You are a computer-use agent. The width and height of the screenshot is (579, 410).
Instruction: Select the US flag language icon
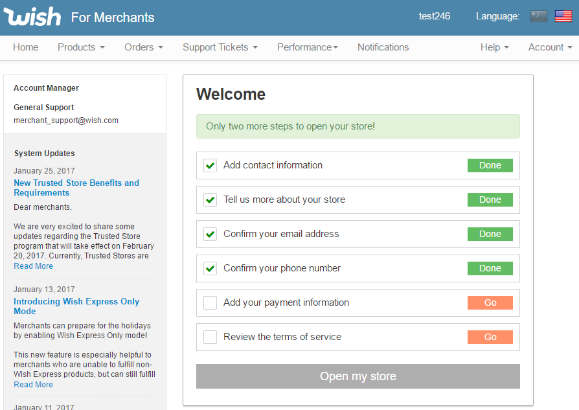pos(563,17)
